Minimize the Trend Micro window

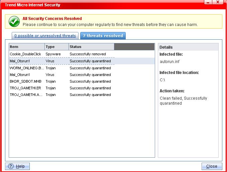tap(208, 2)
